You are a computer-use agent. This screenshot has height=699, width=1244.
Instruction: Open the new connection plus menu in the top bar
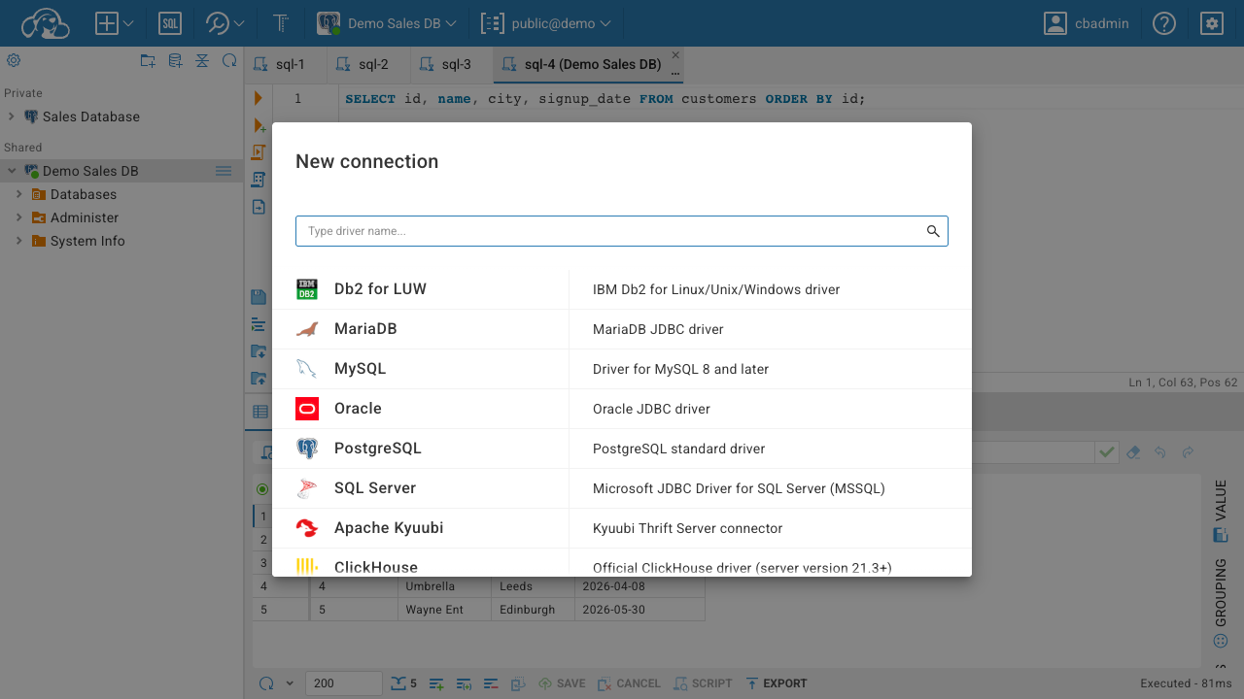(115, 23)
